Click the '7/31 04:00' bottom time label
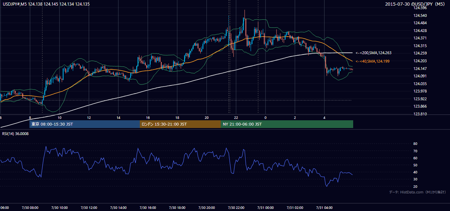The image size is (450, 211). pos(324,208)
